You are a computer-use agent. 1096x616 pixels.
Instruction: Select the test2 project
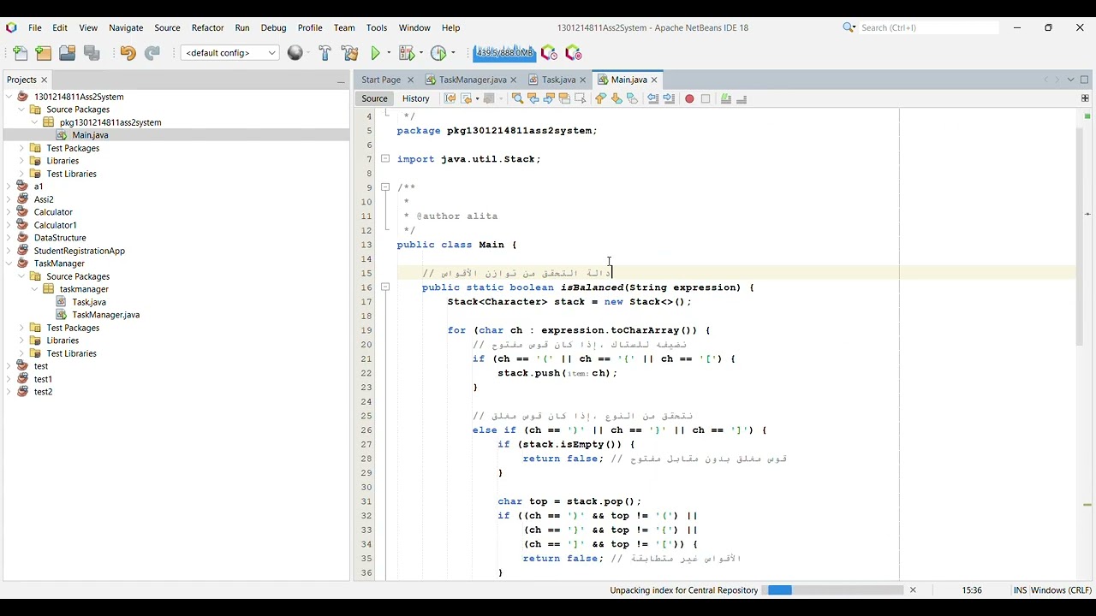(x=43, y=392)
